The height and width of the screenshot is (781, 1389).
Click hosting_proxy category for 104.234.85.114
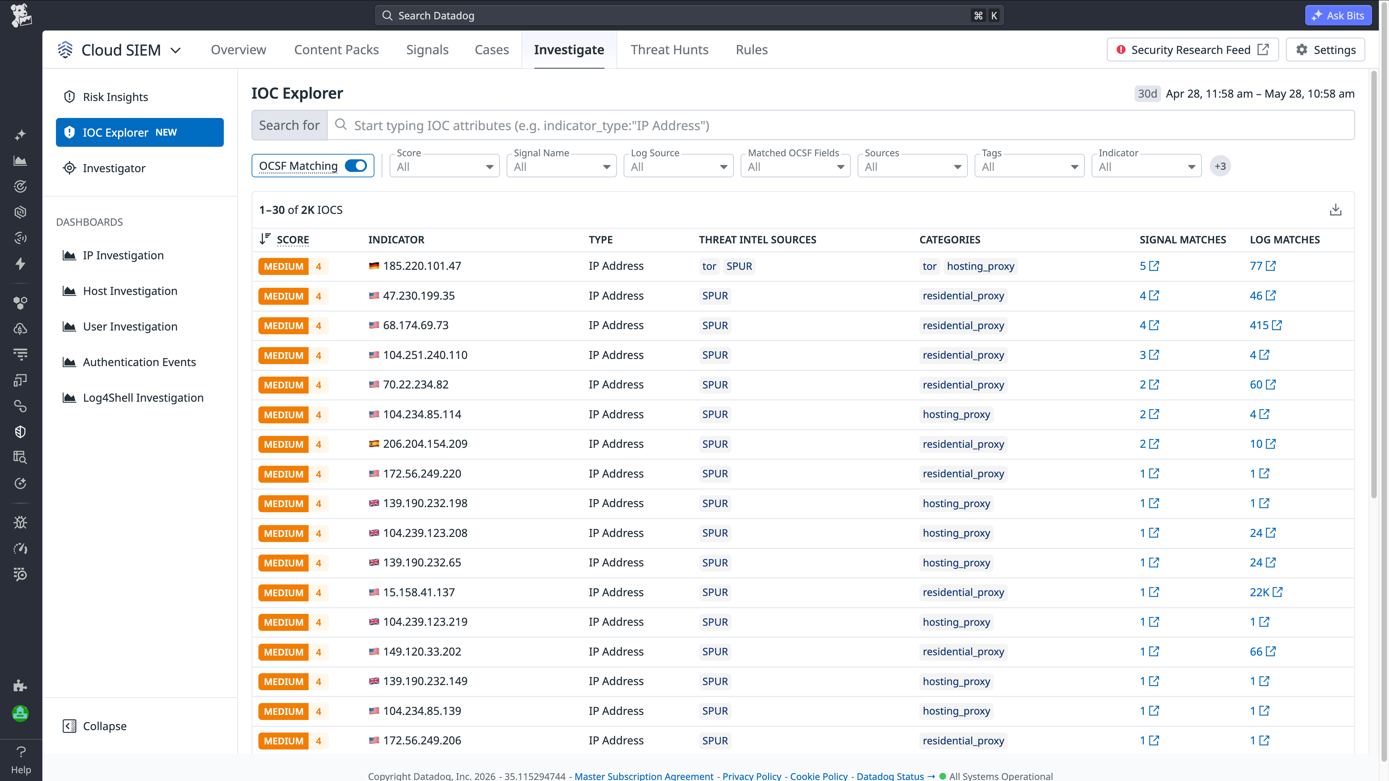(956, 415)
